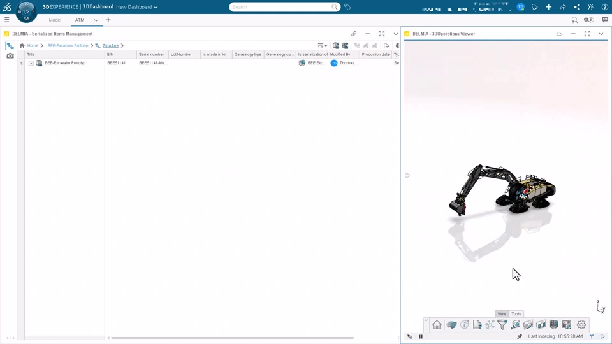Open the TD user profile avatar in top bar
This screenshot has height=344, width=612.
point(521,6)
